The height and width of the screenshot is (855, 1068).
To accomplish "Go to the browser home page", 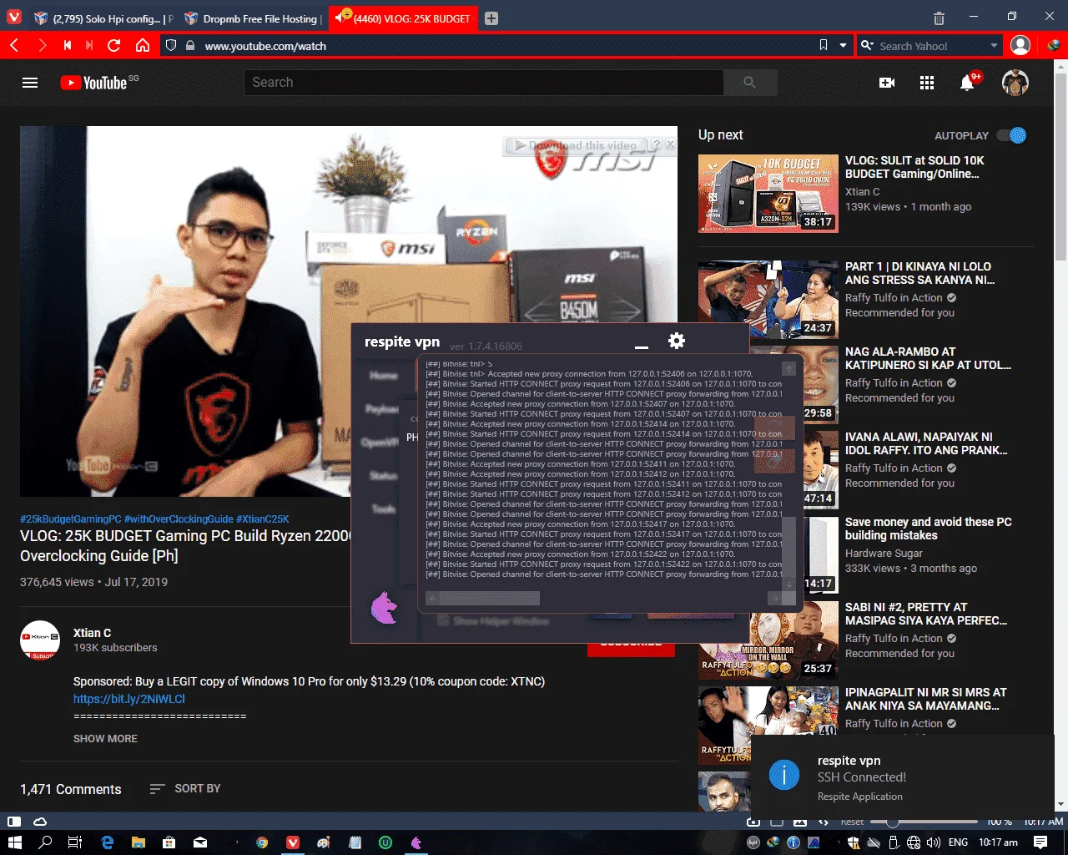I will (143, 46).
